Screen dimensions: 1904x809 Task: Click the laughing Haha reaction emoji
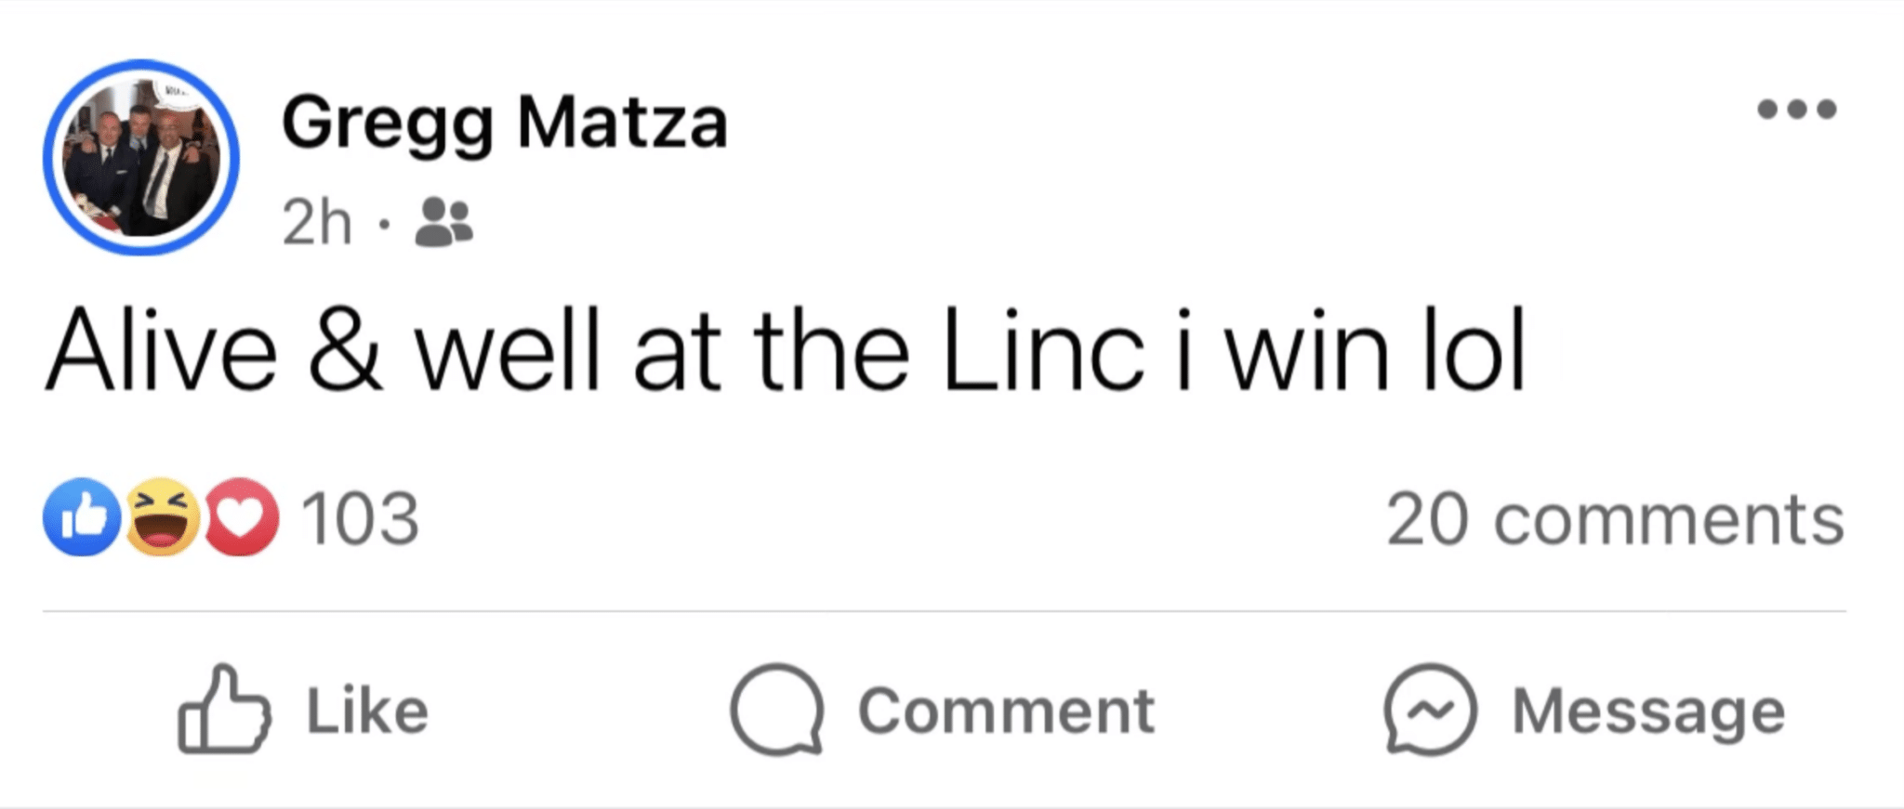tap(162, 517)
